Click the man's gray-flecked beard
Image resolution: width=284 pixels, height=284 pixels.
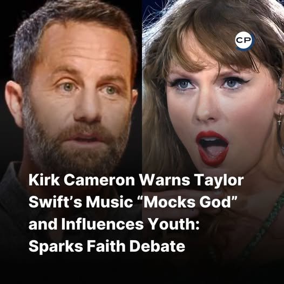click(76, 143)
